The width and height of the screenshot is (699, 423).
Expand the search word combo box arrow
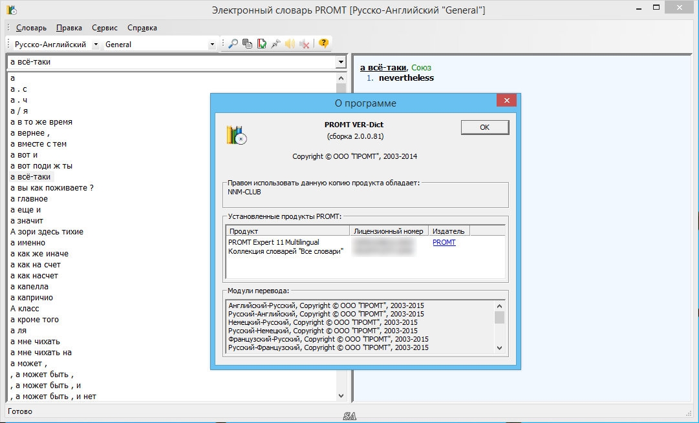tap(341, 62)
